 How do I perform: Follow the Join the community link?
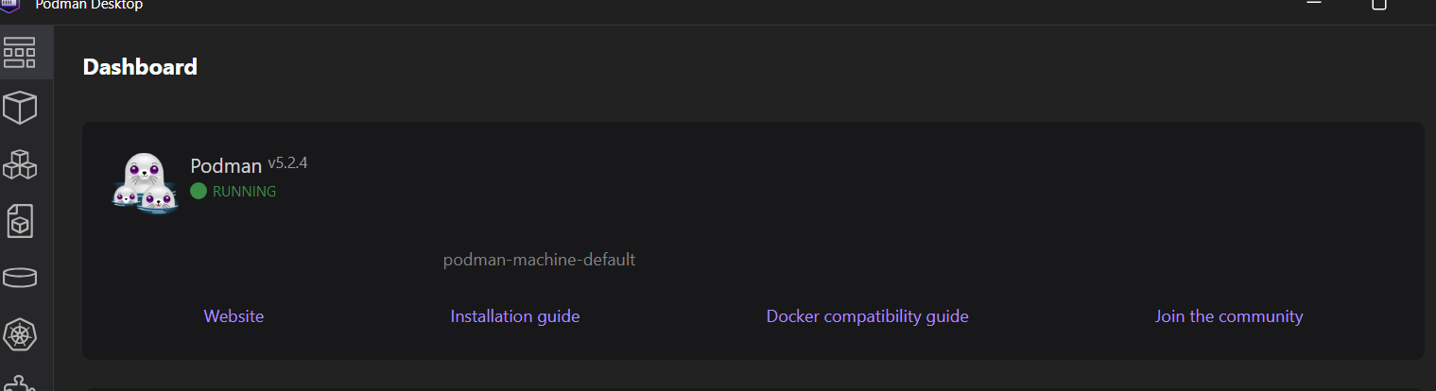point(1229,316)
